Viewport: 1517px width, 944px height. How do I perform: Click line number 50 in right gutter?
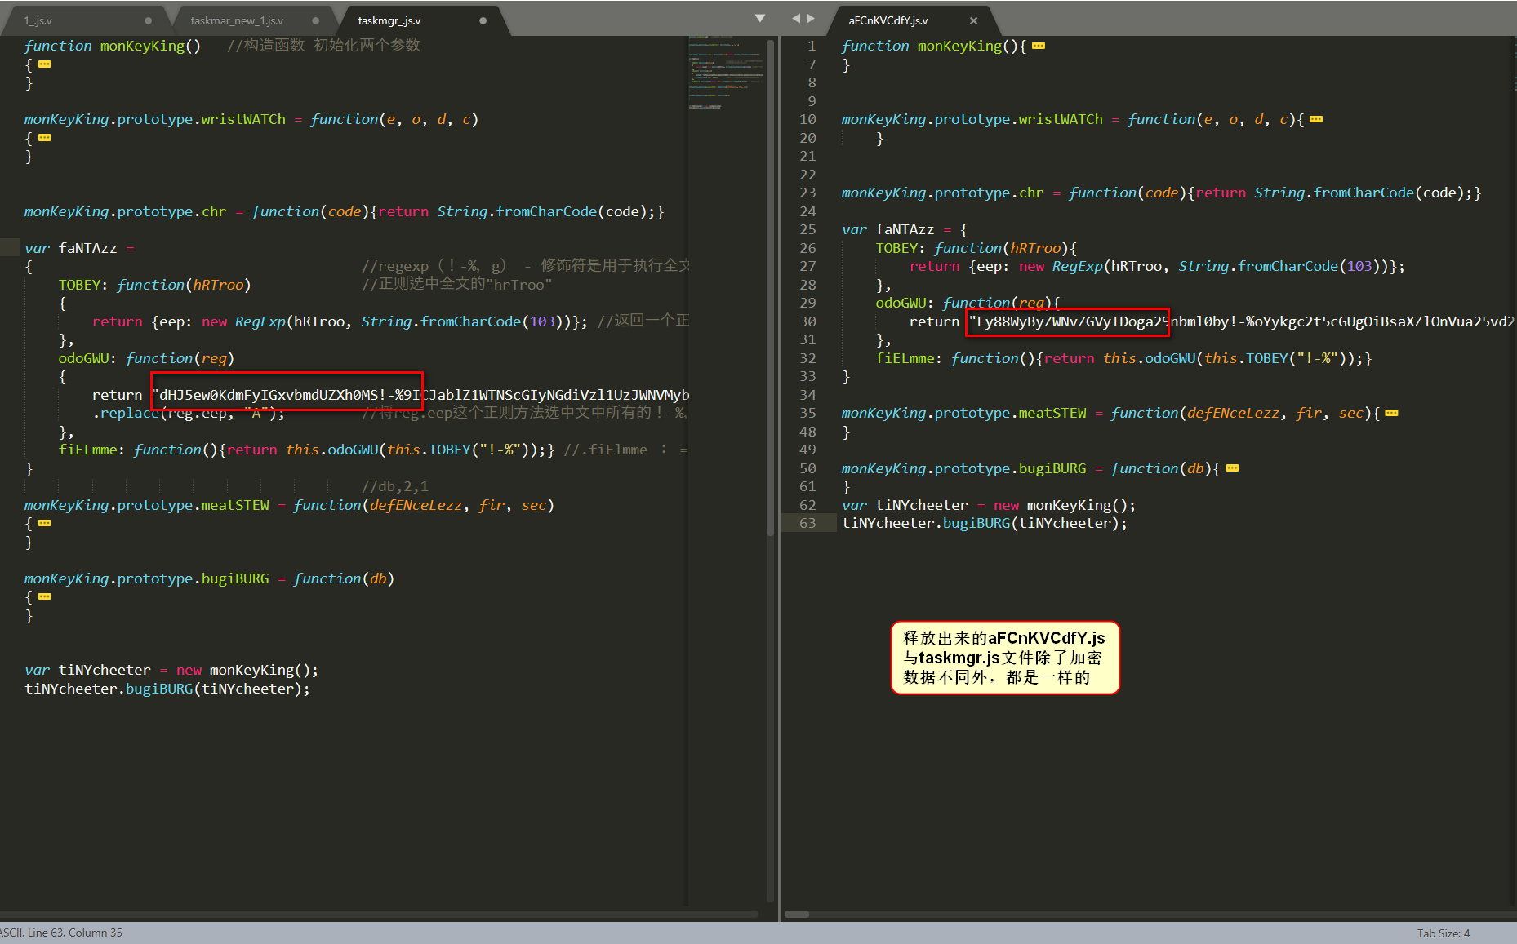[x=807, y=468]
